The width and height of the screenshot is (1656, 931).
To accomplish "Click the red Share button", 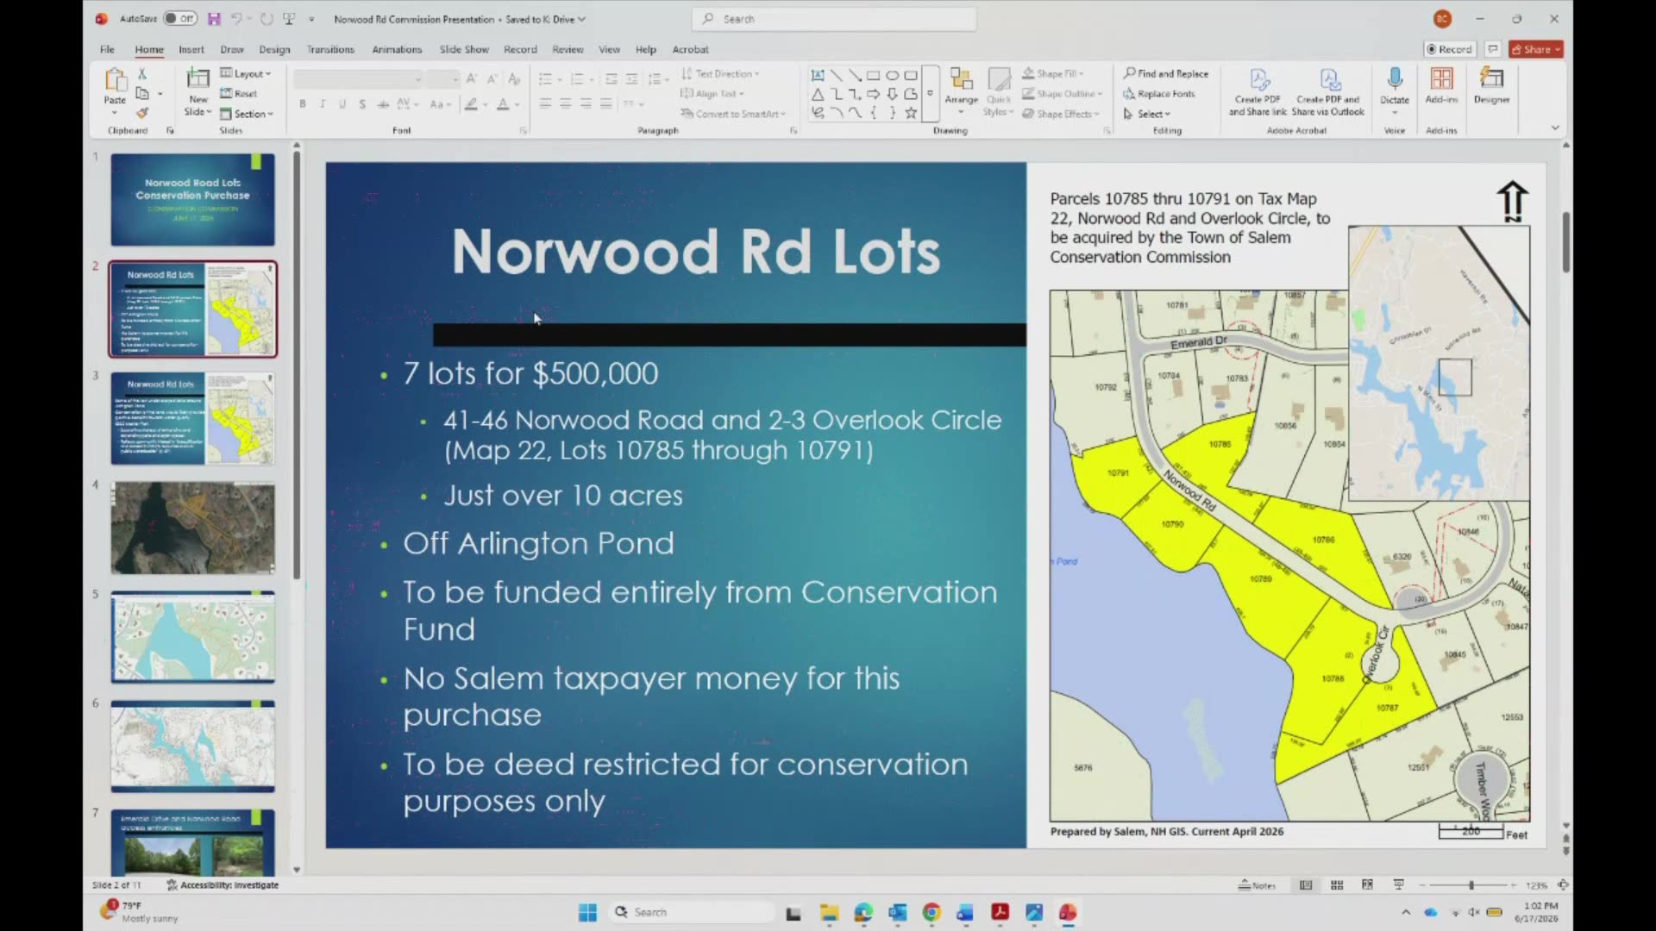I will 1536,49.
